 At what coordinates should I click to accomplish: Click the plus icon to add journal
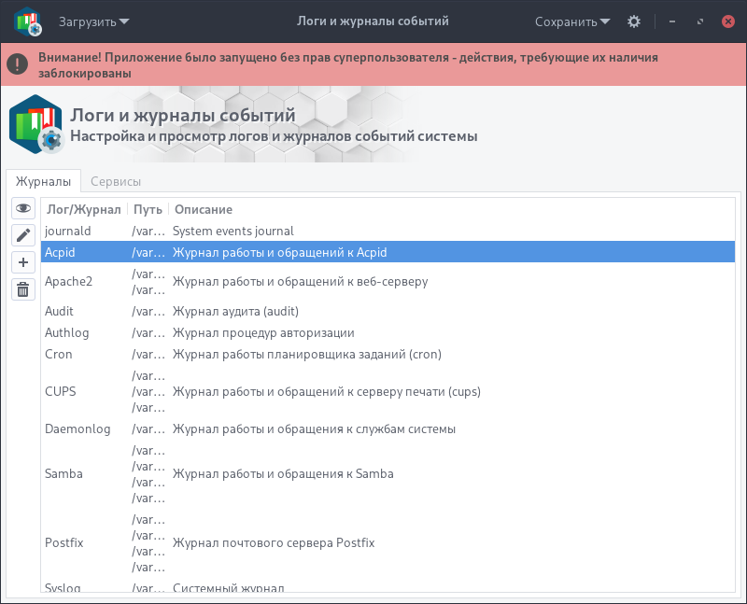(x=23, y=262)
